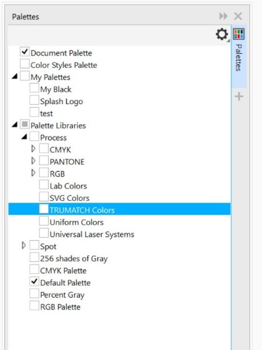
Task: Open the gear options menu
Action: [x=222, y=34]
